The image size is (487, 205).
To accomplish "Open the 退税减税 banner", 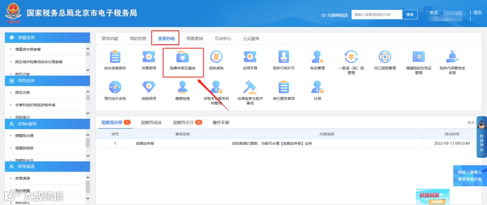I will (x=432, y=196).
